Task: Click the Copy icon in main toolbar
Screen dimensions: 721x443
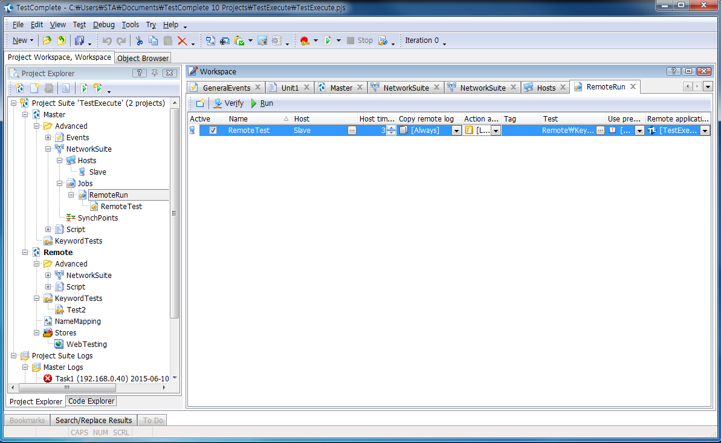Action: [x=154, y=40]
